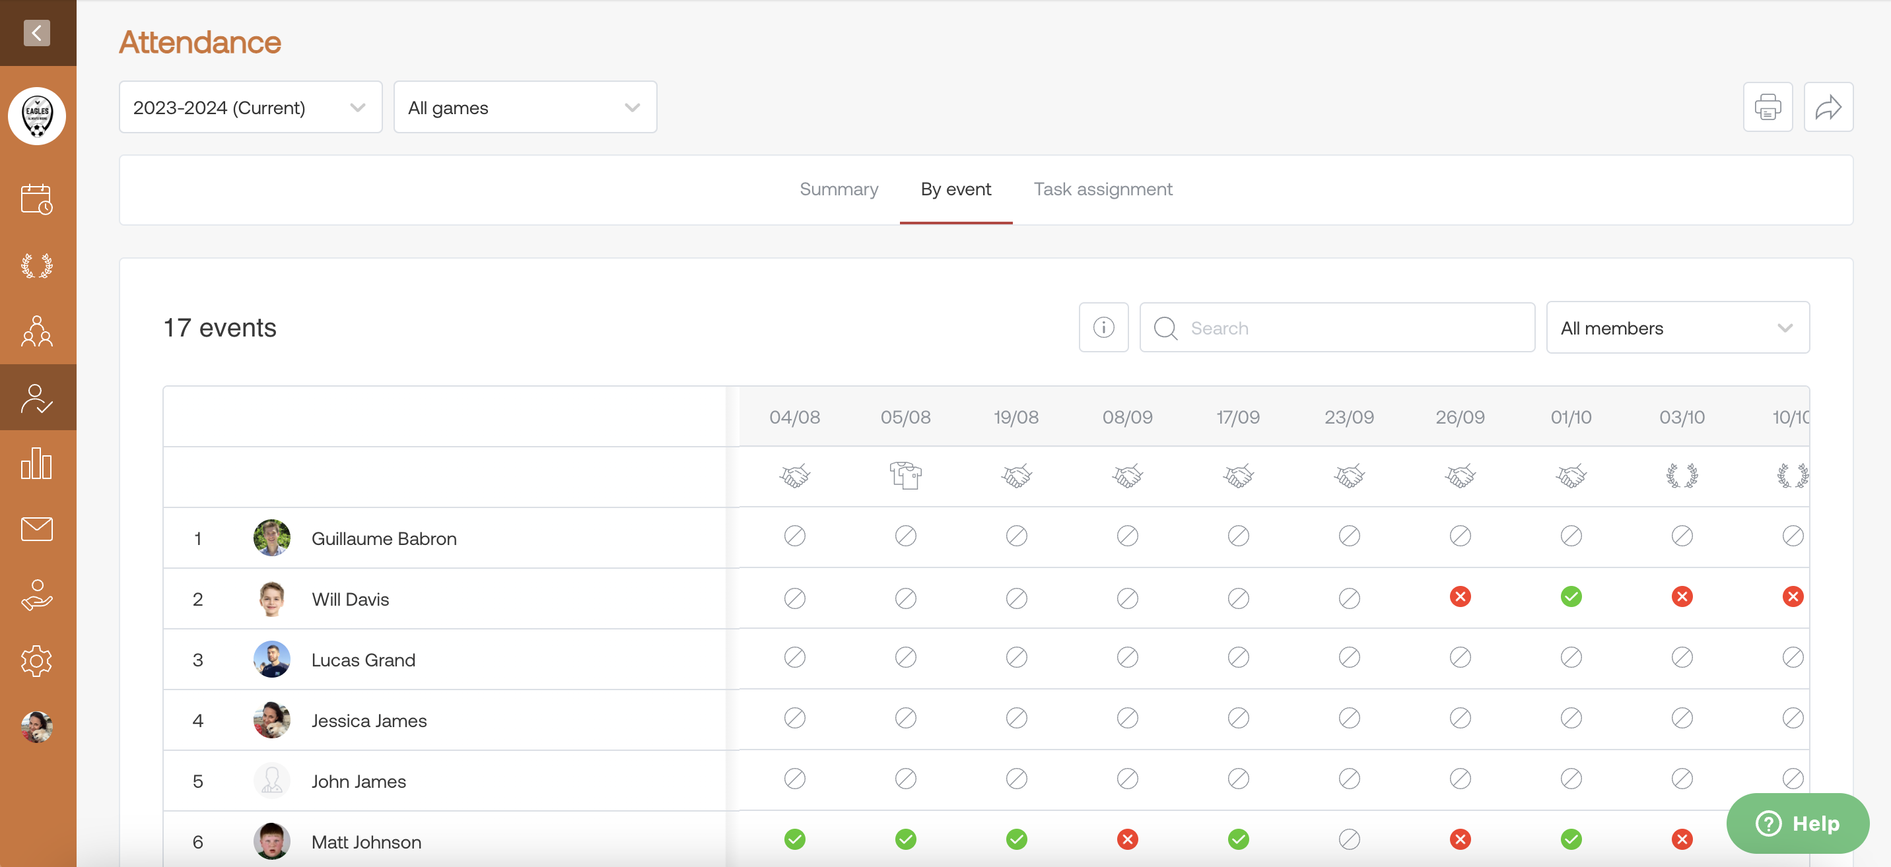This screenshot has height=867, width=1891.
Task: Click the handshake icon under 04/08
Action: (x=794, y=476)
